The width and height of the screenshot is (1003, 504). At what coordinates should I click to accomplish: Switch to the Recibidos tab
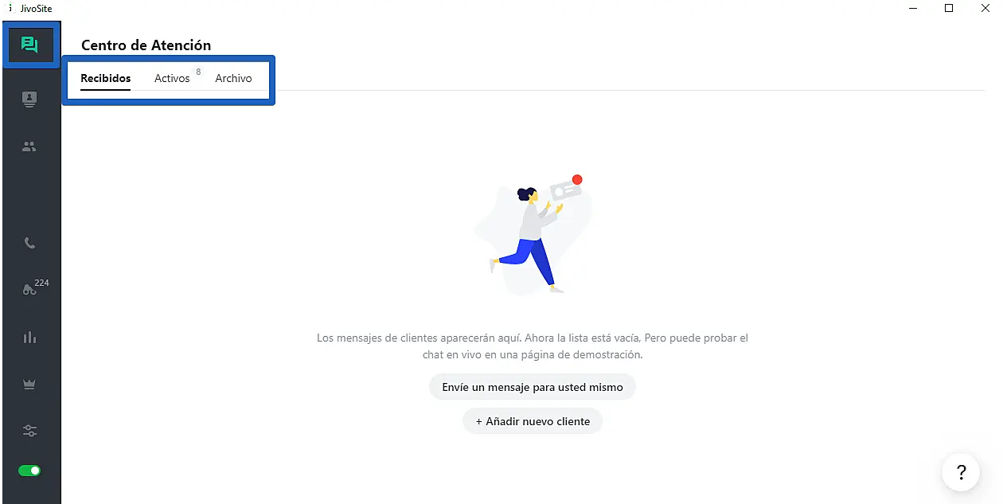(x=106, y=78)
